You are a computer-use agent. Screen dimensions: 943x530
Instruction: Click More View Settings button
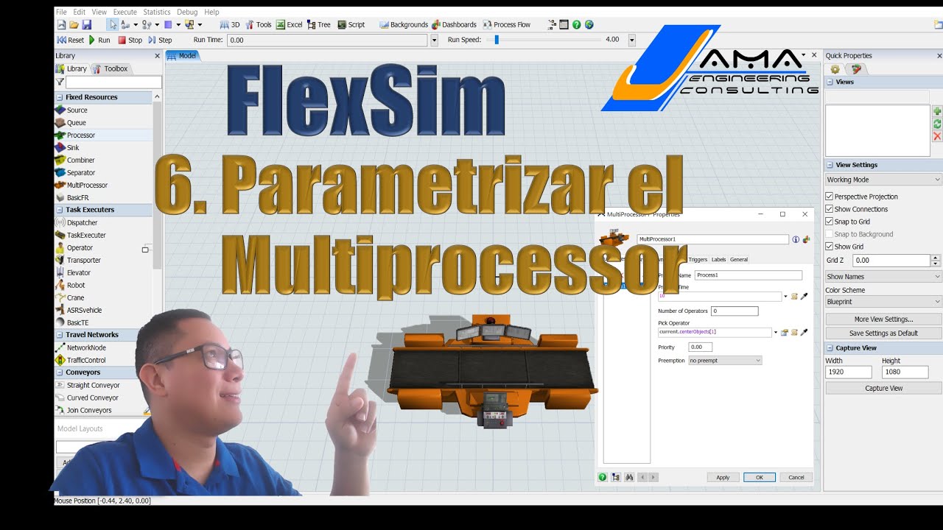[883, 319]
